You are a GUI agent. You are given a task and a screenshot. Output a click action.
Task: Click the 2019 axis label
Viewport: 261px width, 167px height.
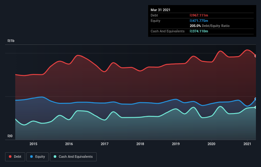pos(176,144)
